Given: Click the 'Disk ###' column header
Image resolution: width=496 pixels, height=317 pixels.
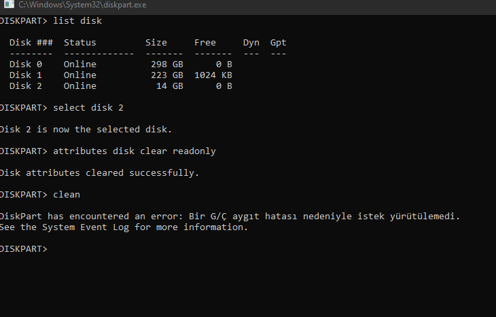Looking at the screenshot, I should click(31, 43).
